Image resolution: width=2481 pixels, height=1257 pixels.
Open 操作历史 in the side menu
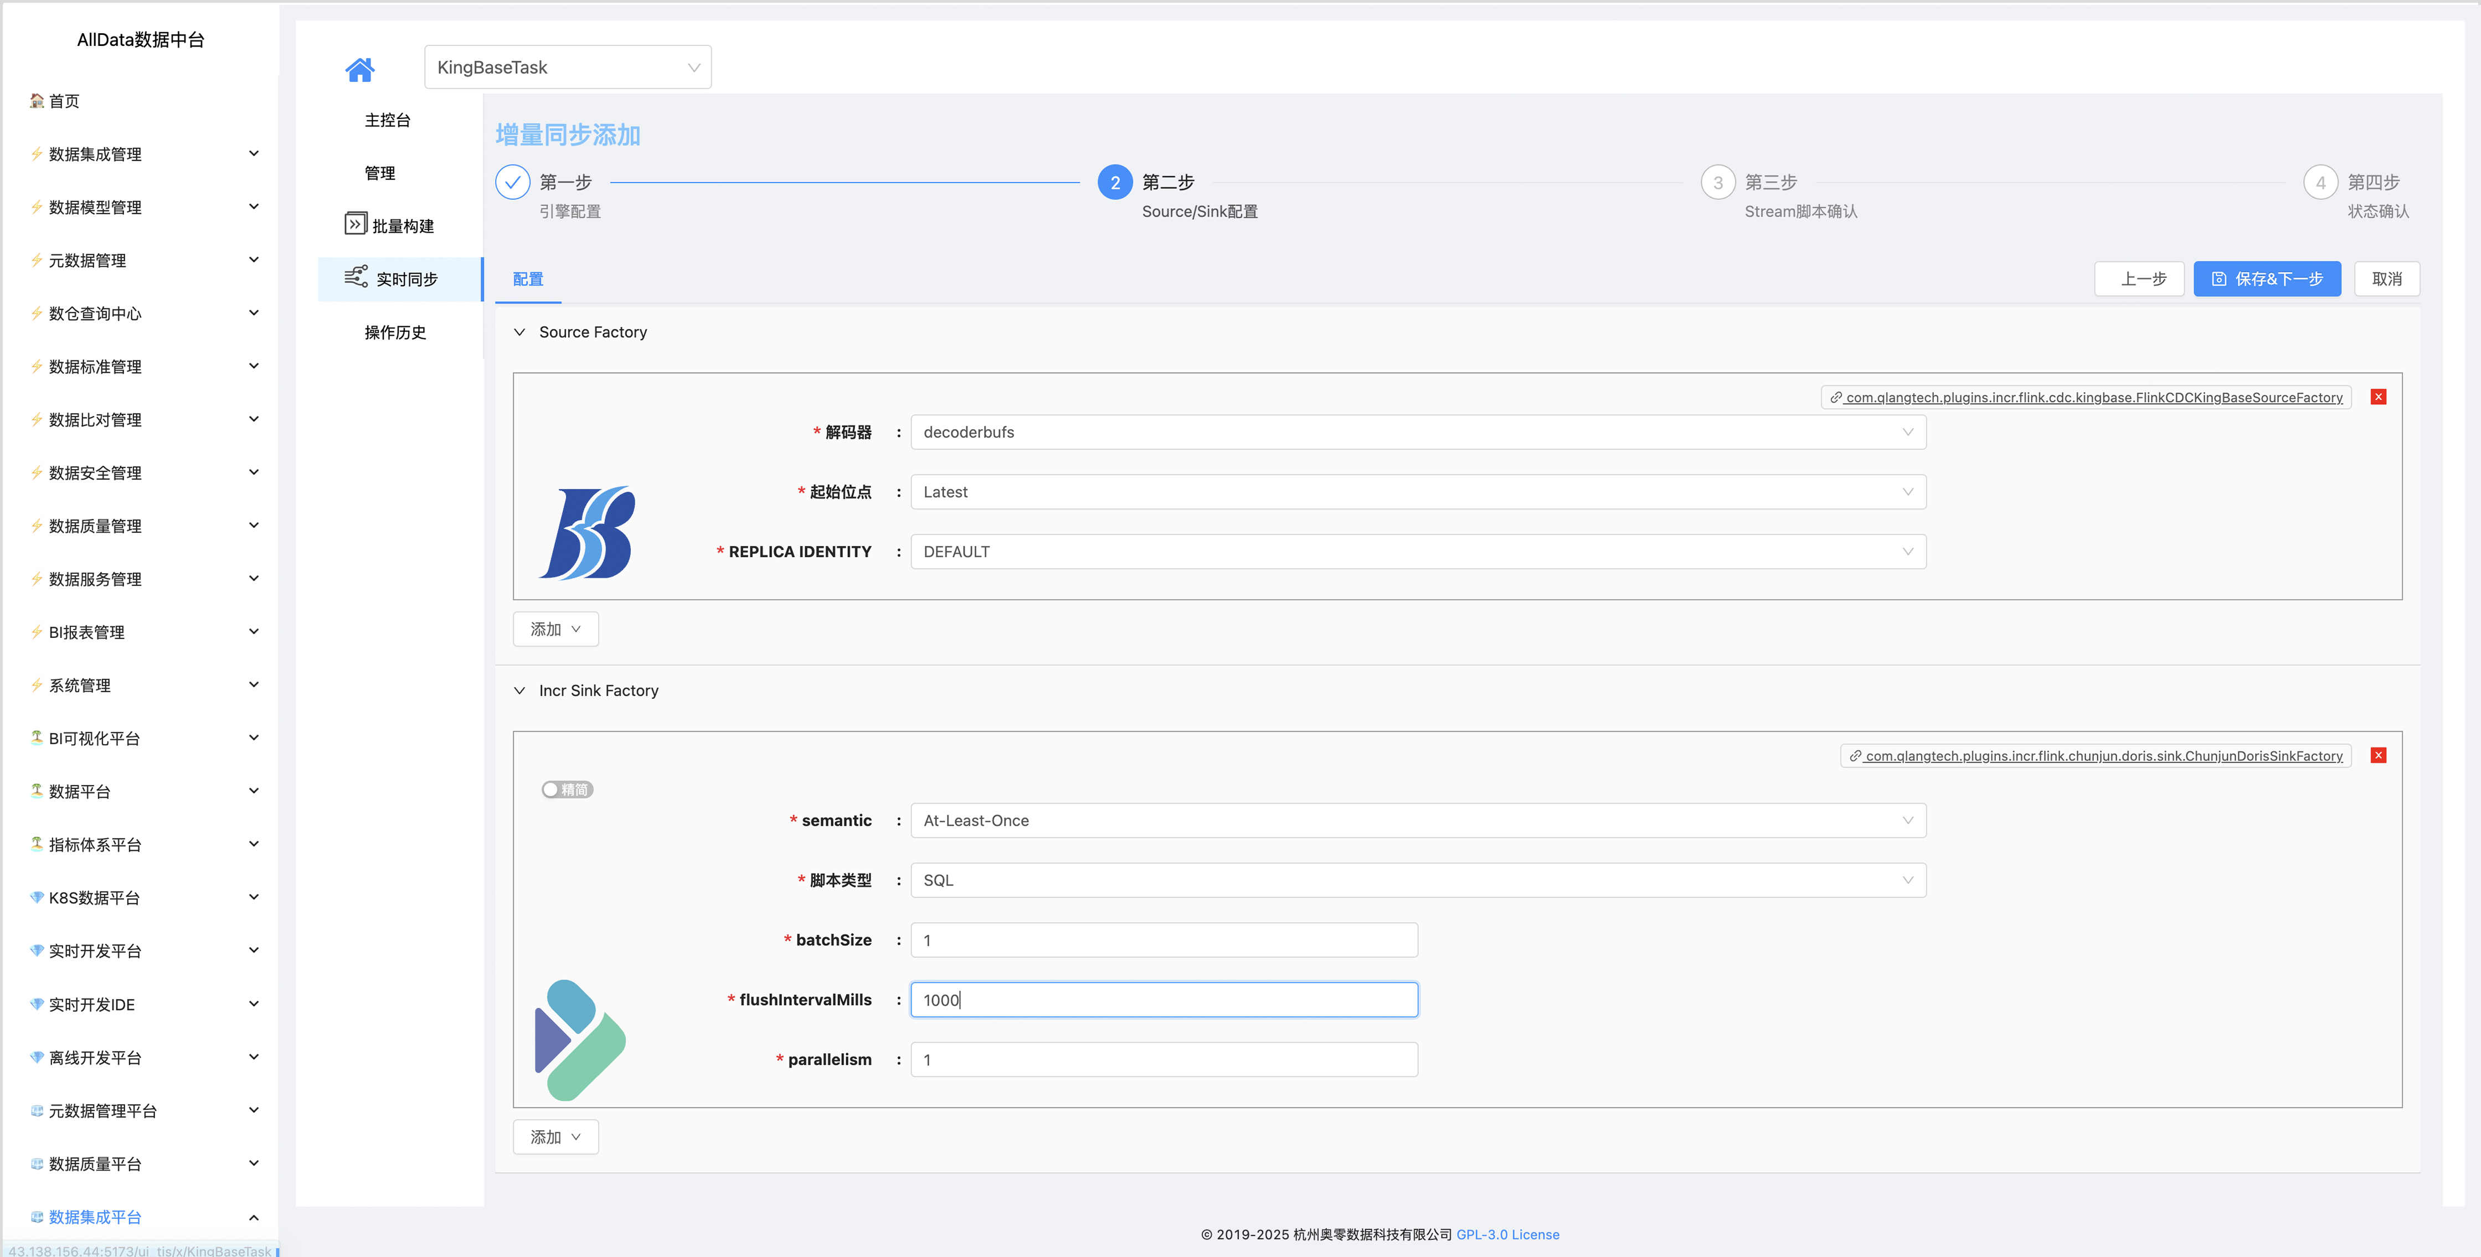[395, 332]
